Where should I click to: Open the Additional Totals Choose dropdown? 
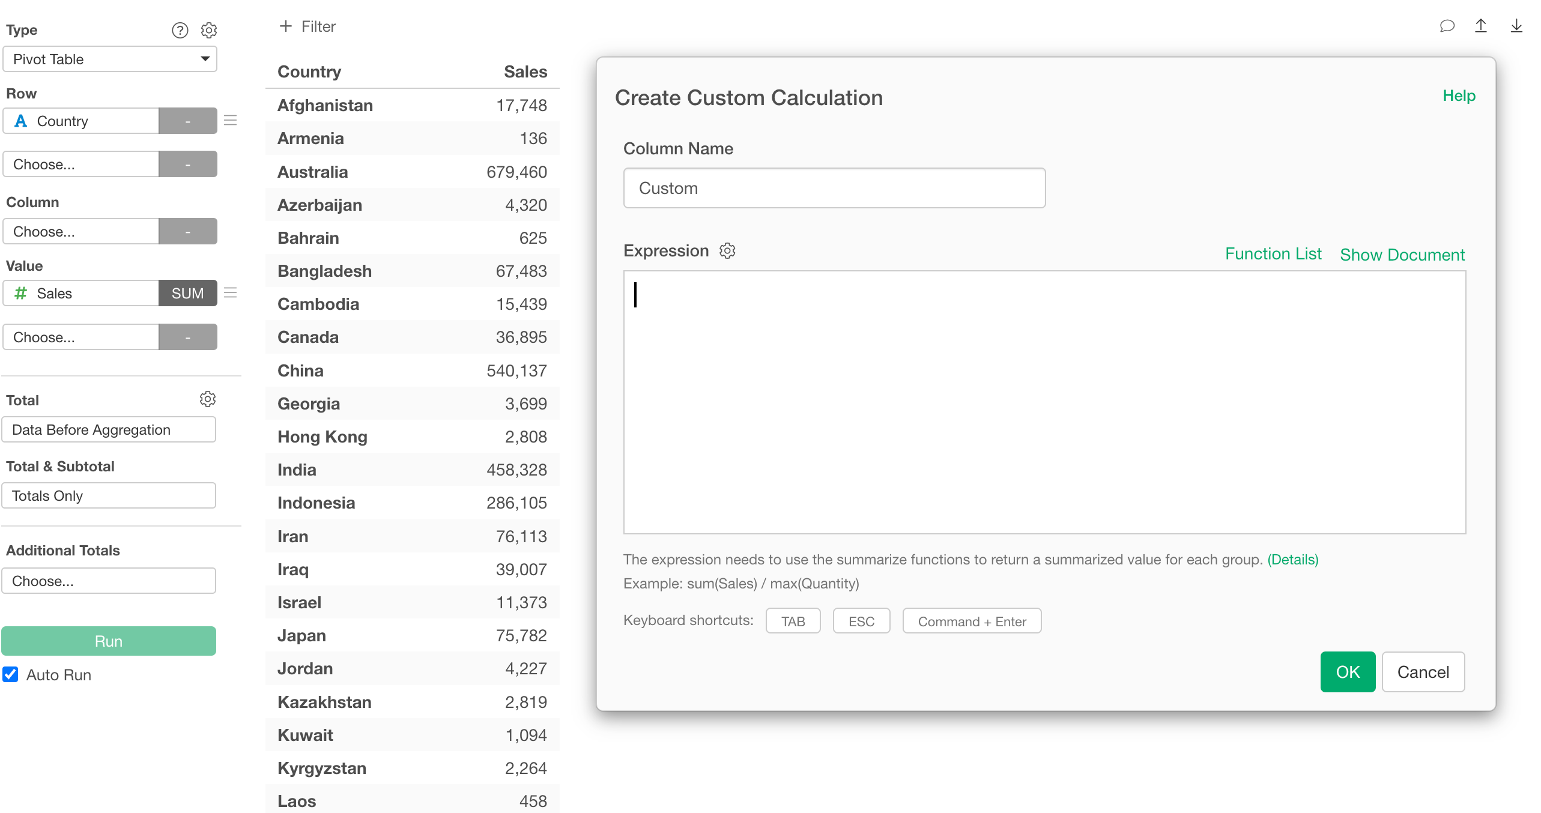point(109,581)
